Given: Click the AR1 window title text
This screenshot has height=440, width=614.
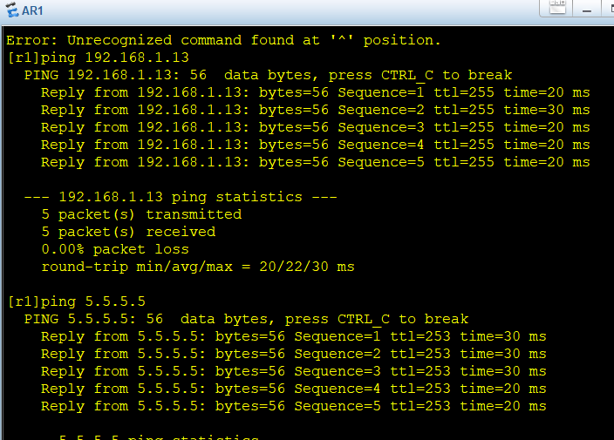Looking at the screenshot, I should click(x=33, y=10).
